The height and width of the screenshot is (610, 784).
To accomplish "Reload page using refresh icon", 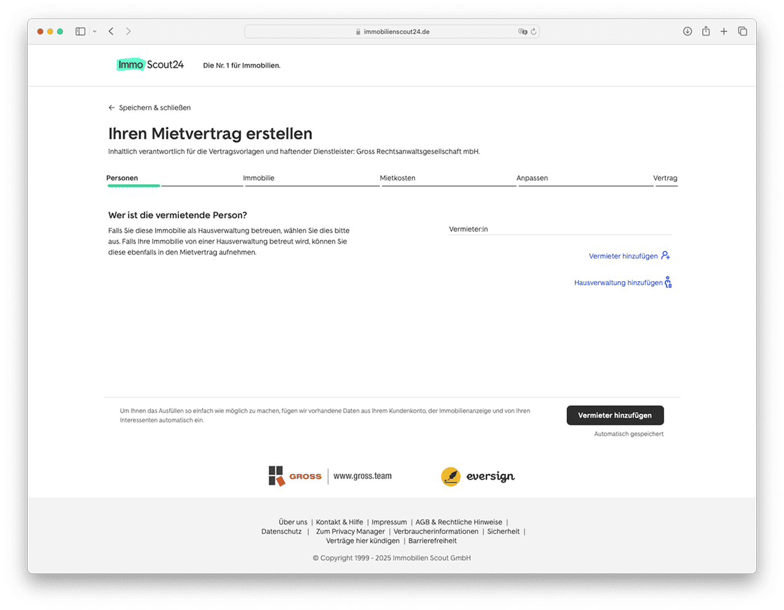I will [534, 31].
